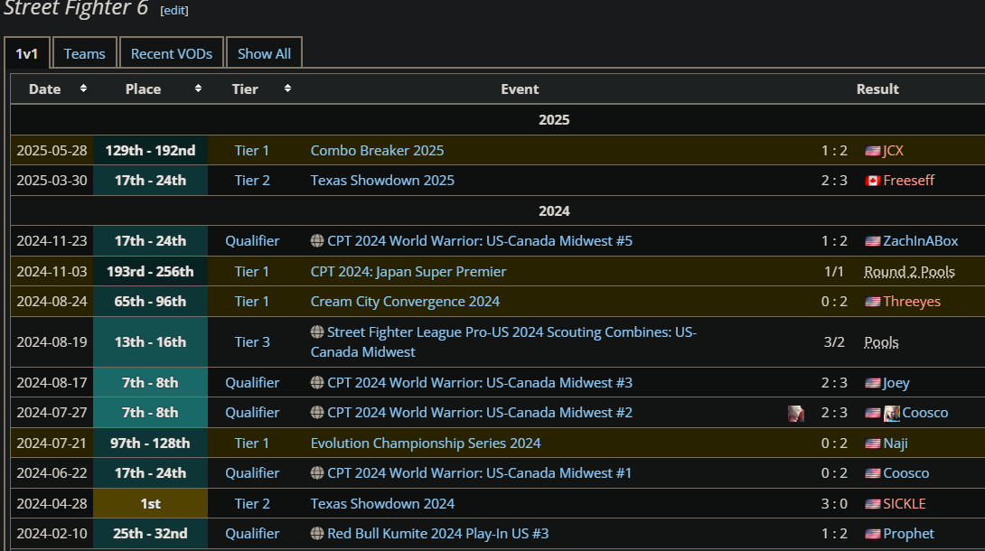Click the Naji opponent link

[896, 444]
